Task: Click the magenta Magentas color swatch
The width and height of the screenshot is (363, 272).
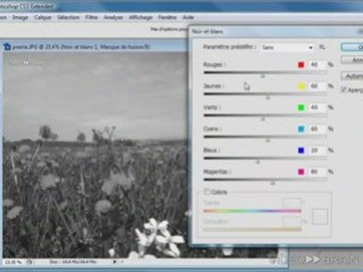Action: coord(301,172)
